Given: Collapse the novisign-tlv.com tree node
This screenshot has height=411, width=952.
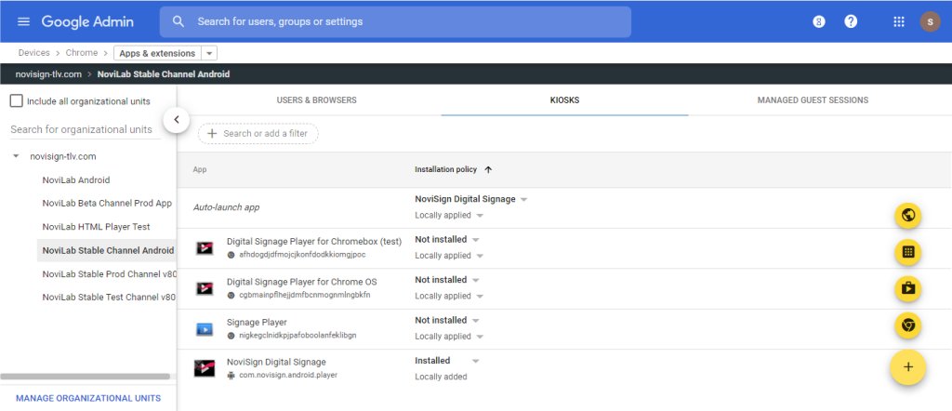Looking at the screenshot, I should (x=16, y=156).
